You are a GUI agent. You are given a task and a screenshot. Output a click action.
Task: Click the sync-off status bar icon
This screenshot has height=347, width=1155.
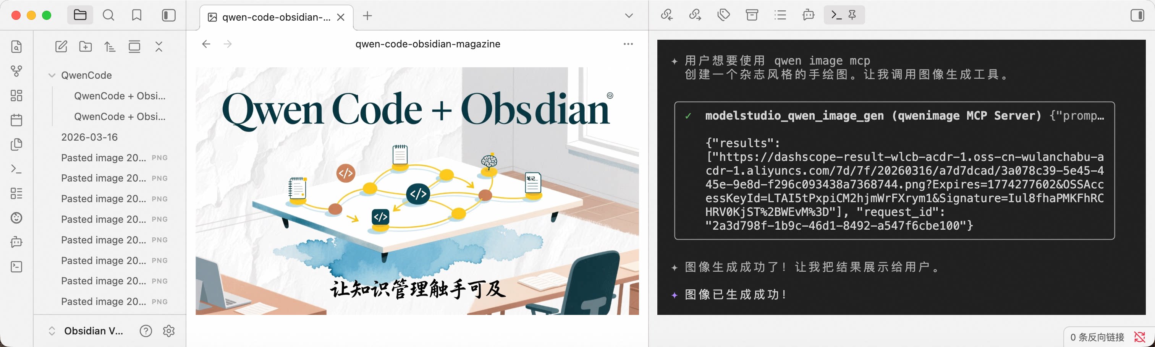(1139, 337)
